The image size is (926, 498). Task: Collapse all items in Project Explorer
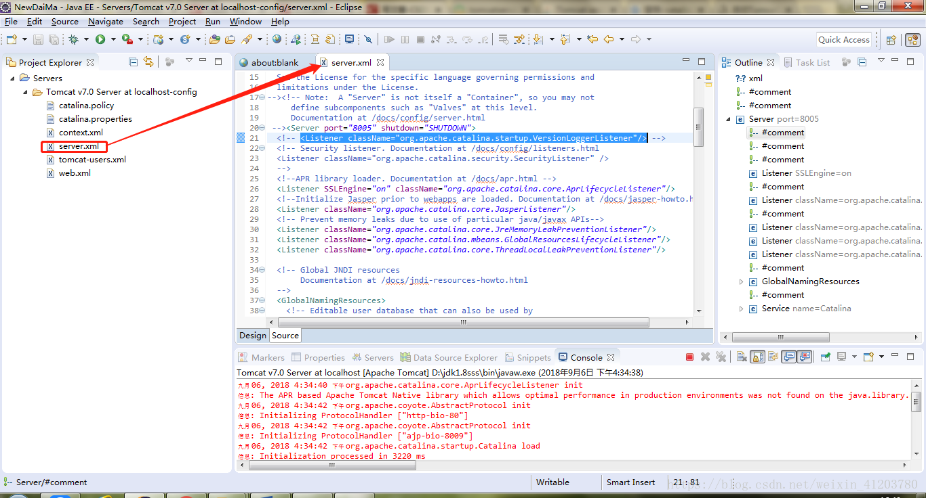(133, 61)
